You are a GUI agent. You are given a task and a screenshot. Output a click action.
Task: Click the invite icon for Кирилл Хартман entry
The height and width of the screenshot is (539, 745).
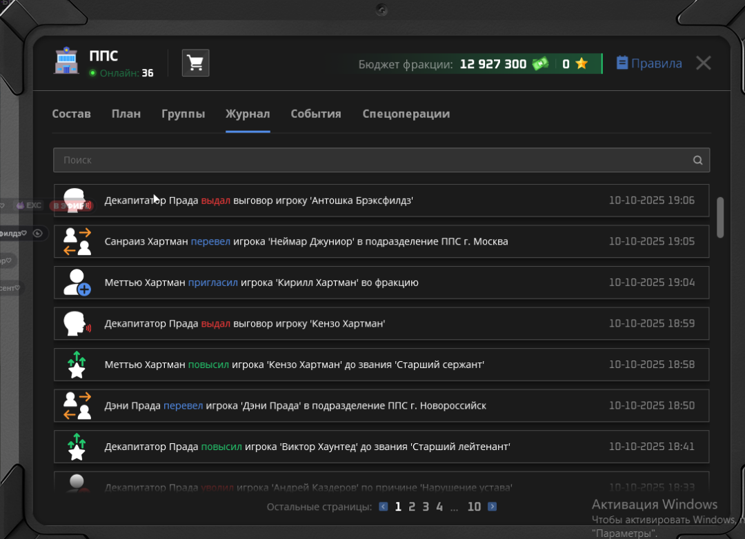pos(77,283)
